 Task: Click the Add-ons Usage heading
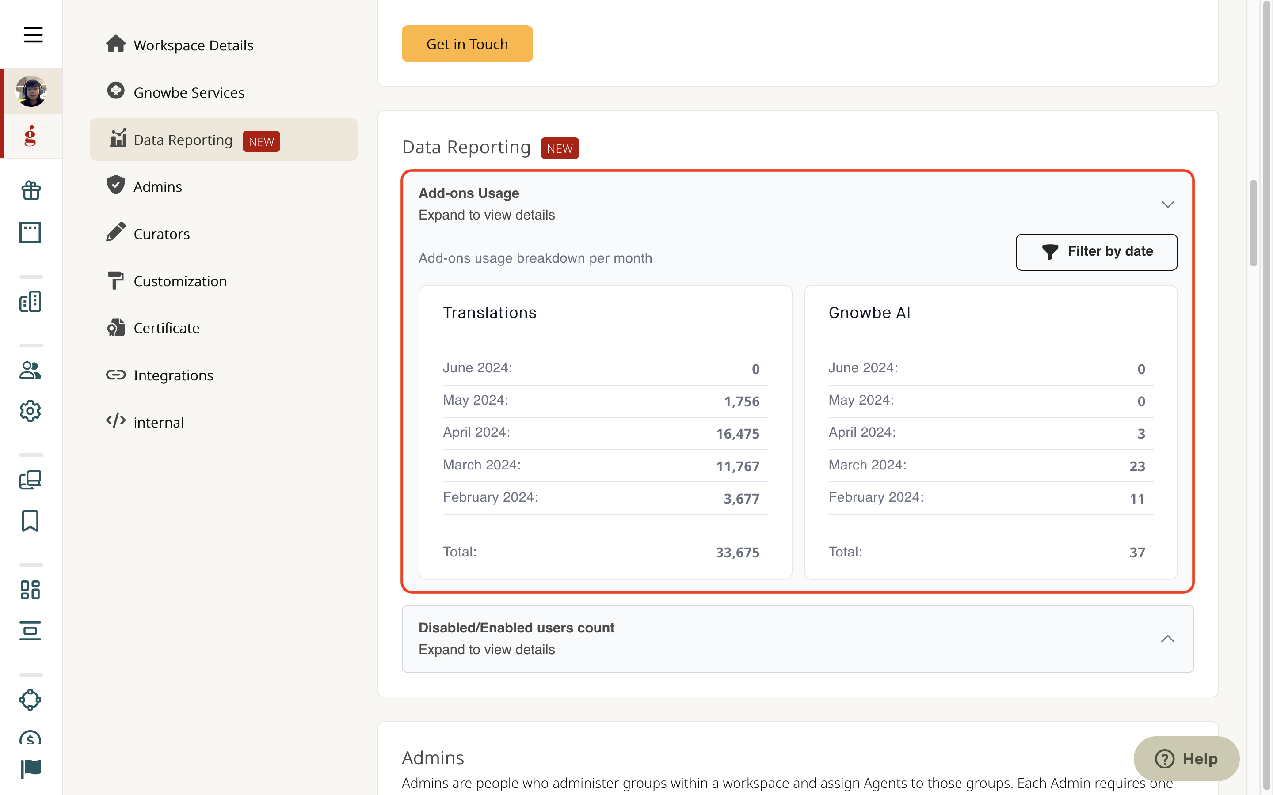tap(469, 193)
